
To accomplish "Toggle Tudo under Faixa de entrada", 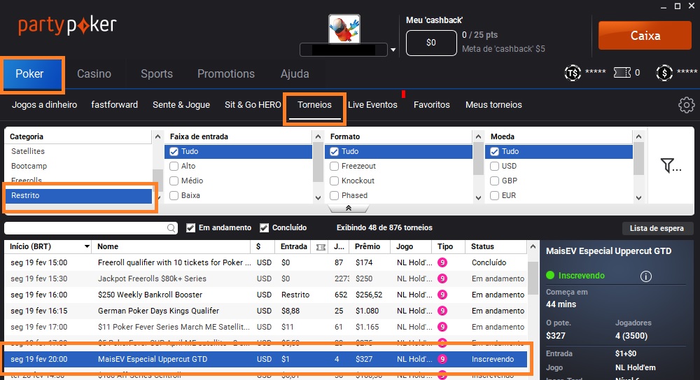I will [174, 151].
